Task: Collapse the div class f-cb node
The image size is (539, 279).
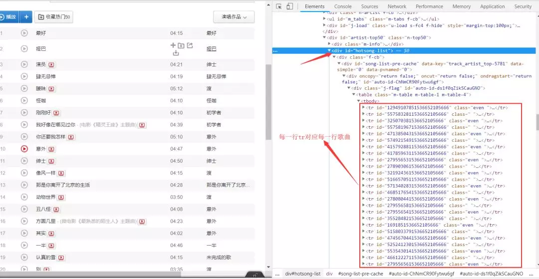Action: click(x=334, y=57)
